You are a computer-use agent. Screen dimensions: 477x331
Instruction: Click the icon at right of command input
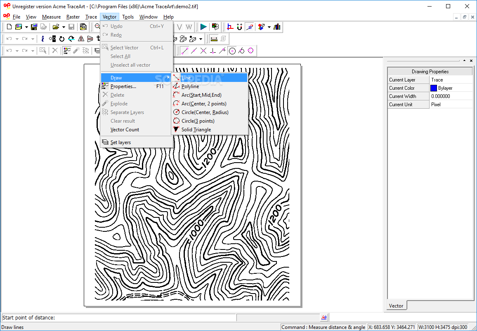(324, 317)
